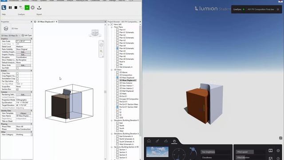Click Edit button for Rendering Settings

[x=23, y=95]
